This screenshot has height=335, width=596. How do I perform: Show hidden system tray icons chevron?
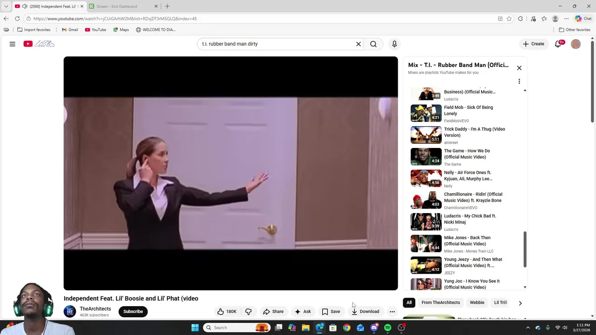click(x=528, y=328)
